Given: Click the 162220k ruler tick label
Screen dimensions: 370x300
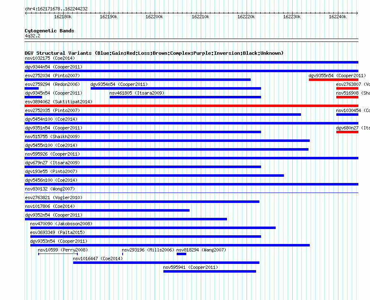Looking at the screenshot, I should click(246, 17).
